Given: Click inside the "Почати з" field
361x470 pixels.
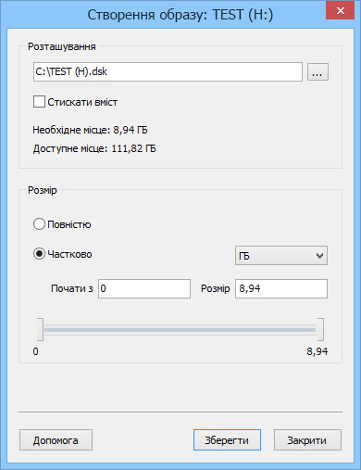Looking at the screenshot, I should click(144, 288).
